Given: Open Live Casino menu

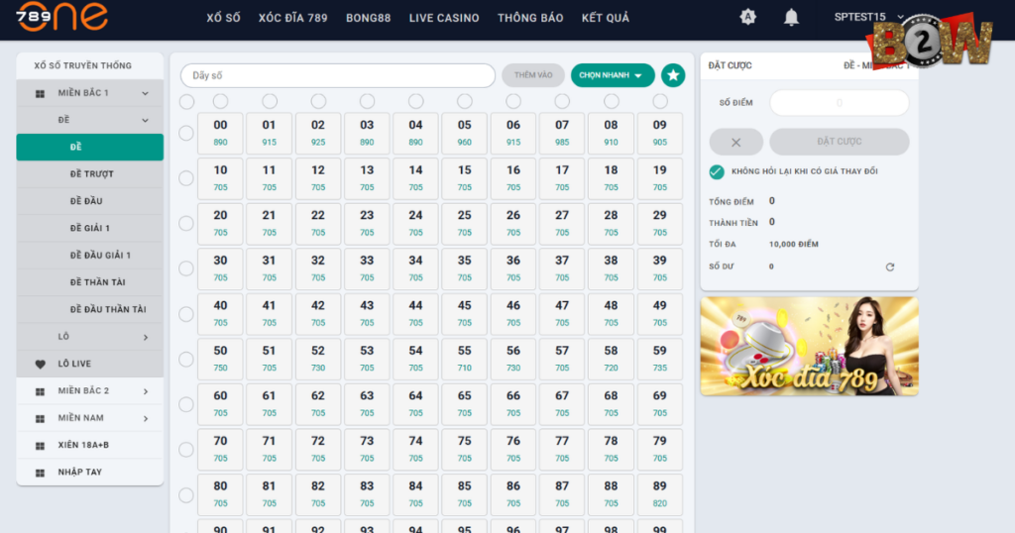Looking at the screenshot, I should (x=444, y=18).
